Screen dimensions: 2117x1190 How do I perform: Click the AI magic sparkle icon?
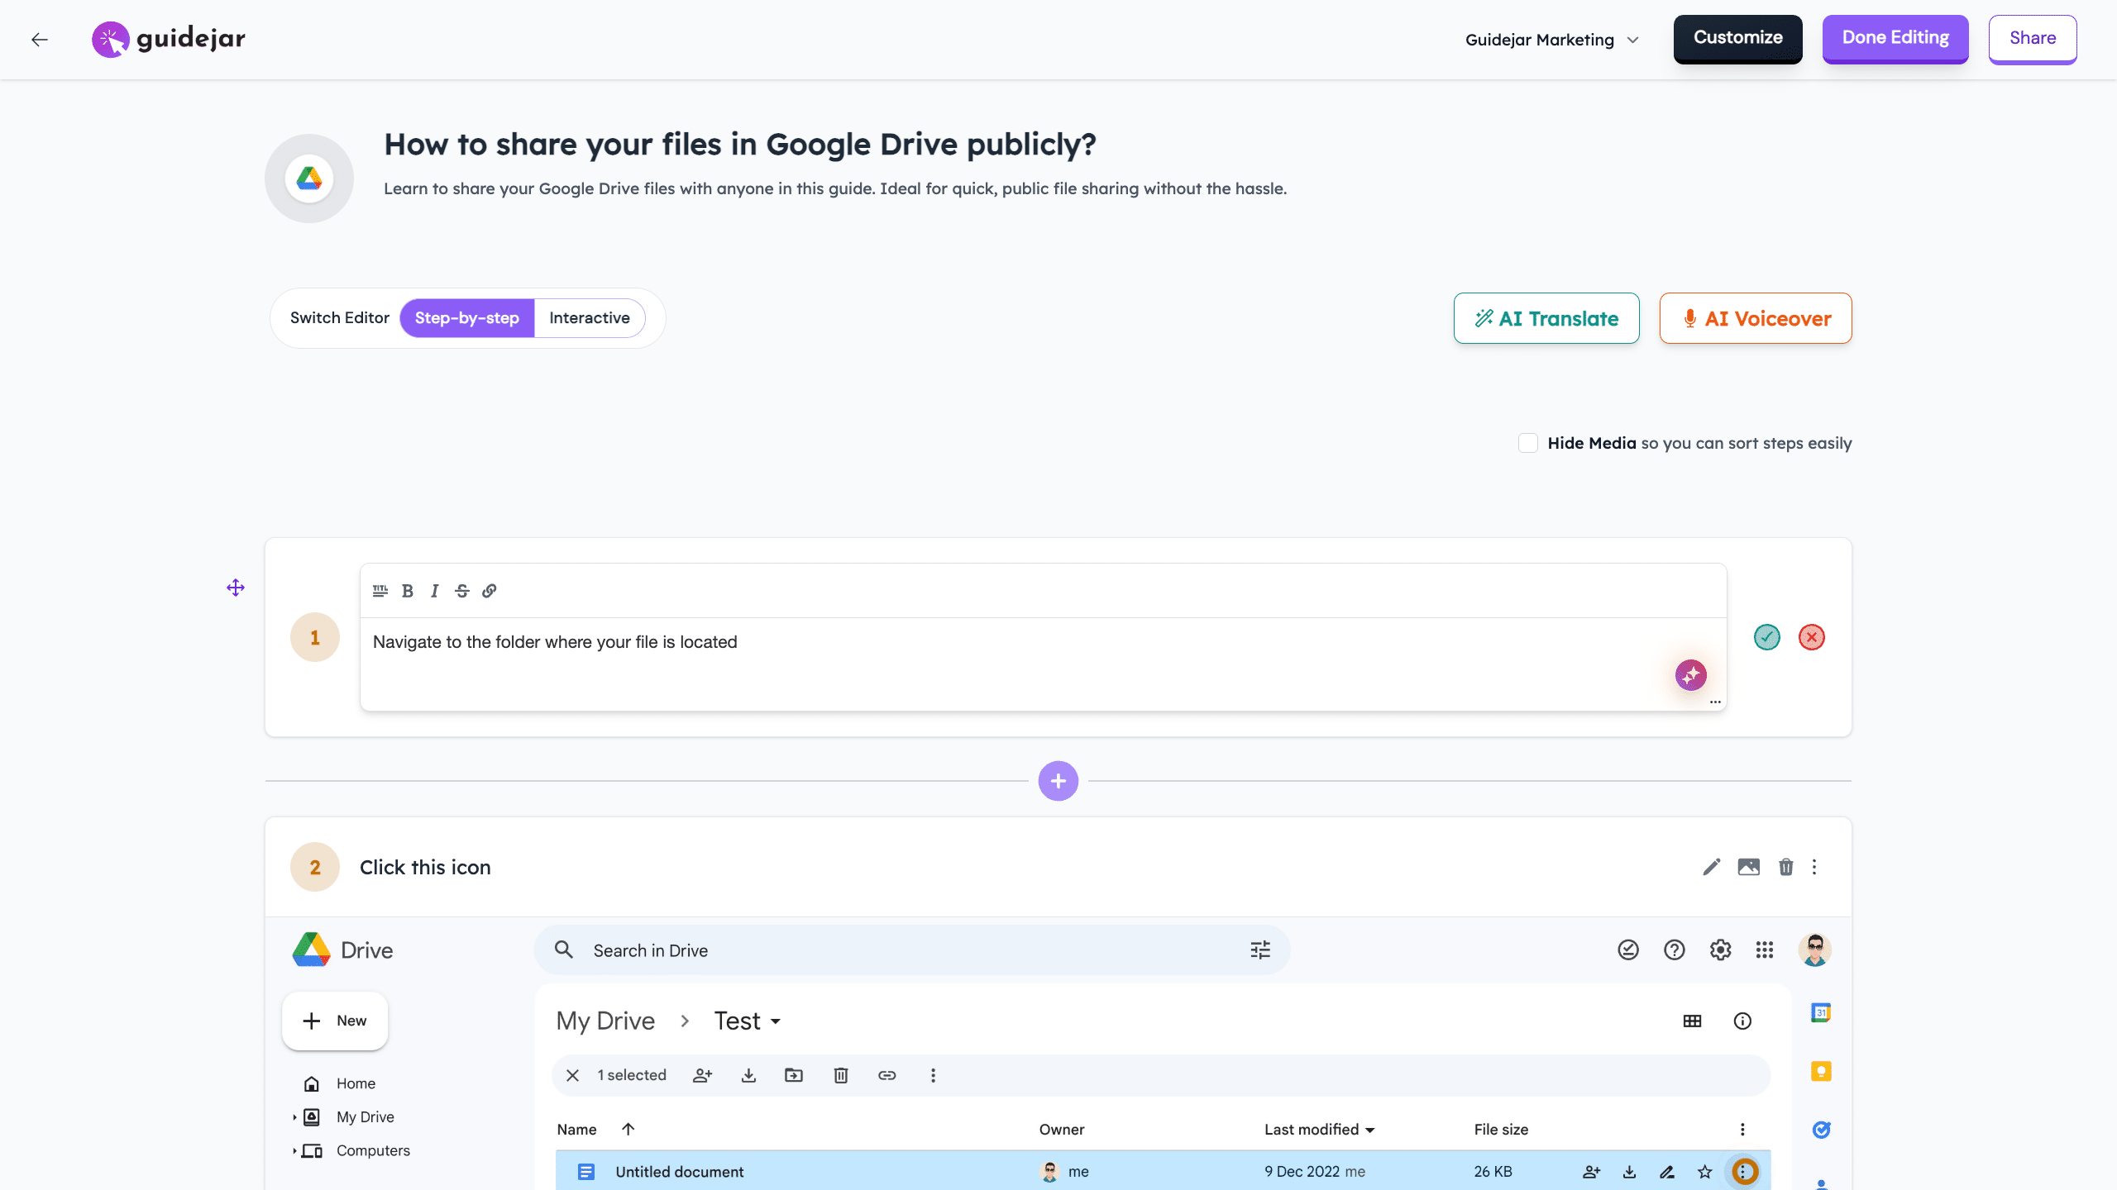pos(1690,675)
